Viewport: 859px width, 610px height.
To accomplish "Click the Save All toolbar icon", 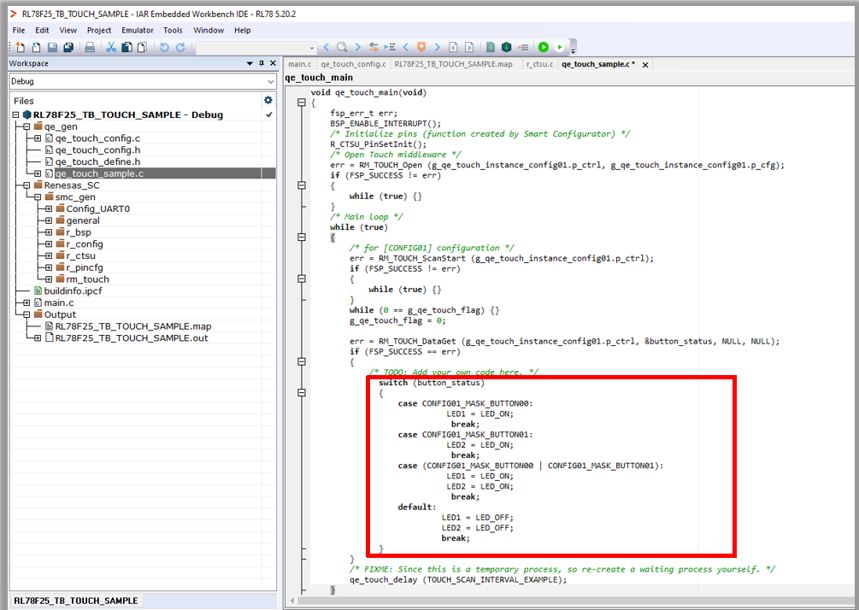I will tap(68, 48).
